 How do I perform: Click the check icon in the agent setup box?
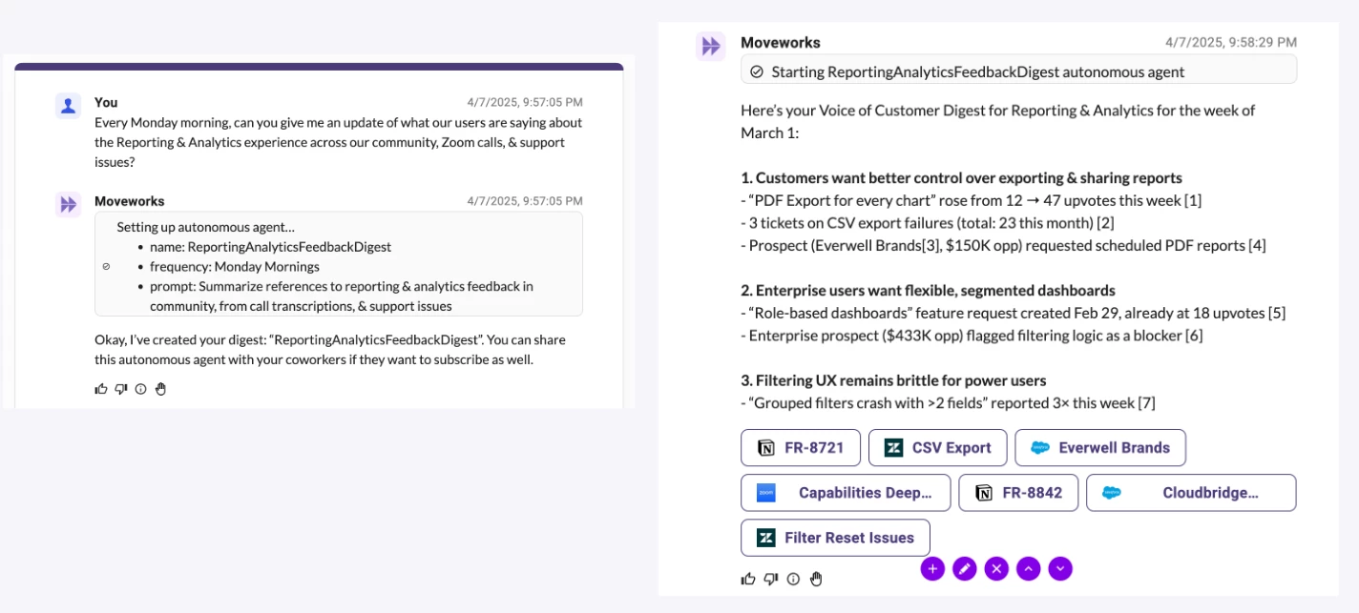point(106,267)
